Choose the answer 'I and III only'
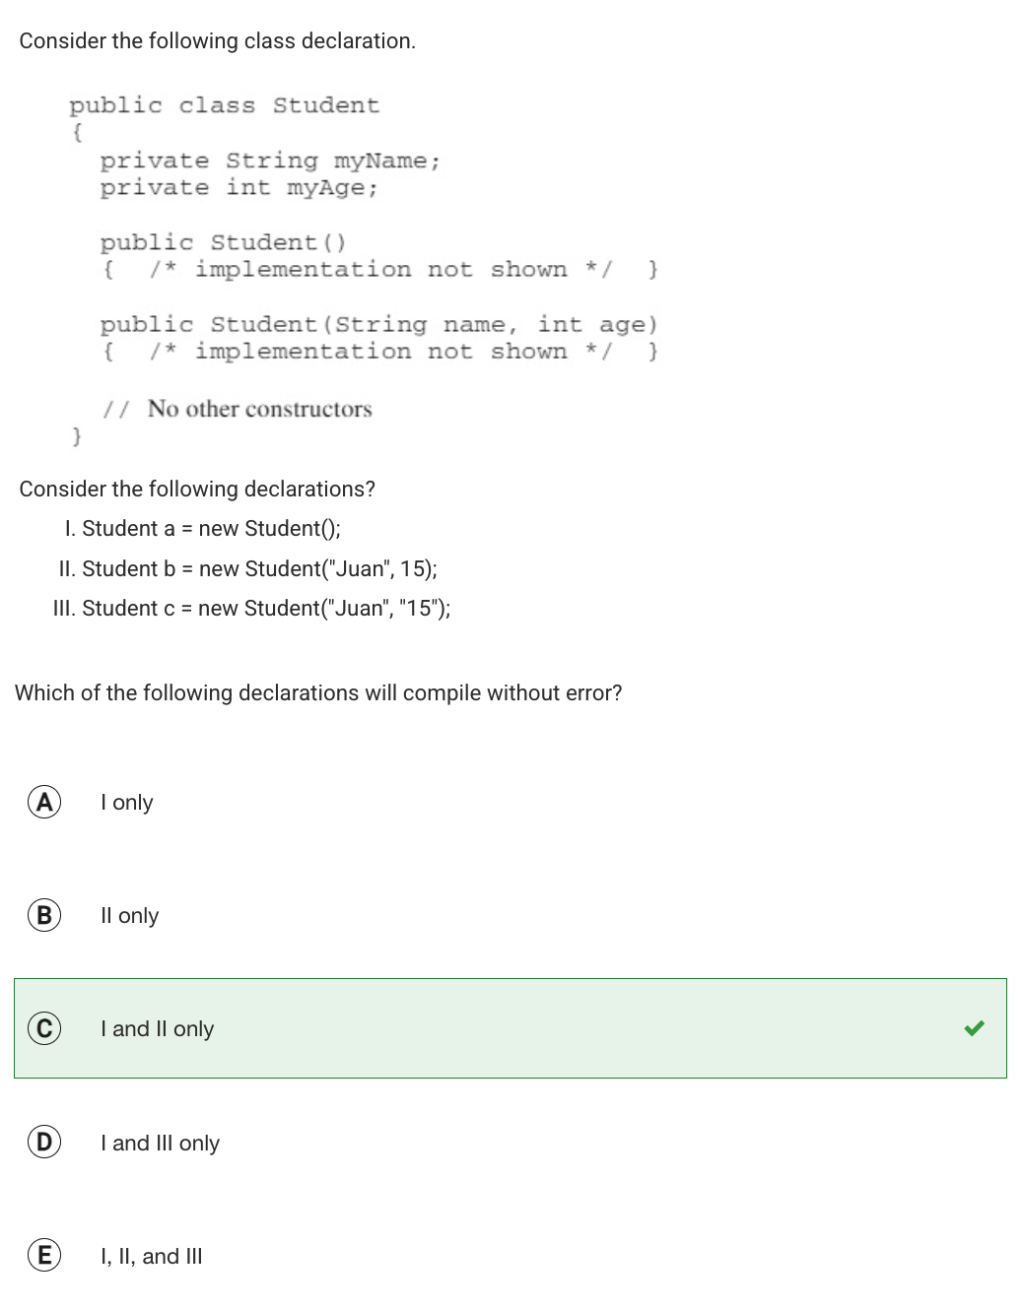Viewport: 1023px width, 1310px height. pyautogui.click(x=161, y=1144)
